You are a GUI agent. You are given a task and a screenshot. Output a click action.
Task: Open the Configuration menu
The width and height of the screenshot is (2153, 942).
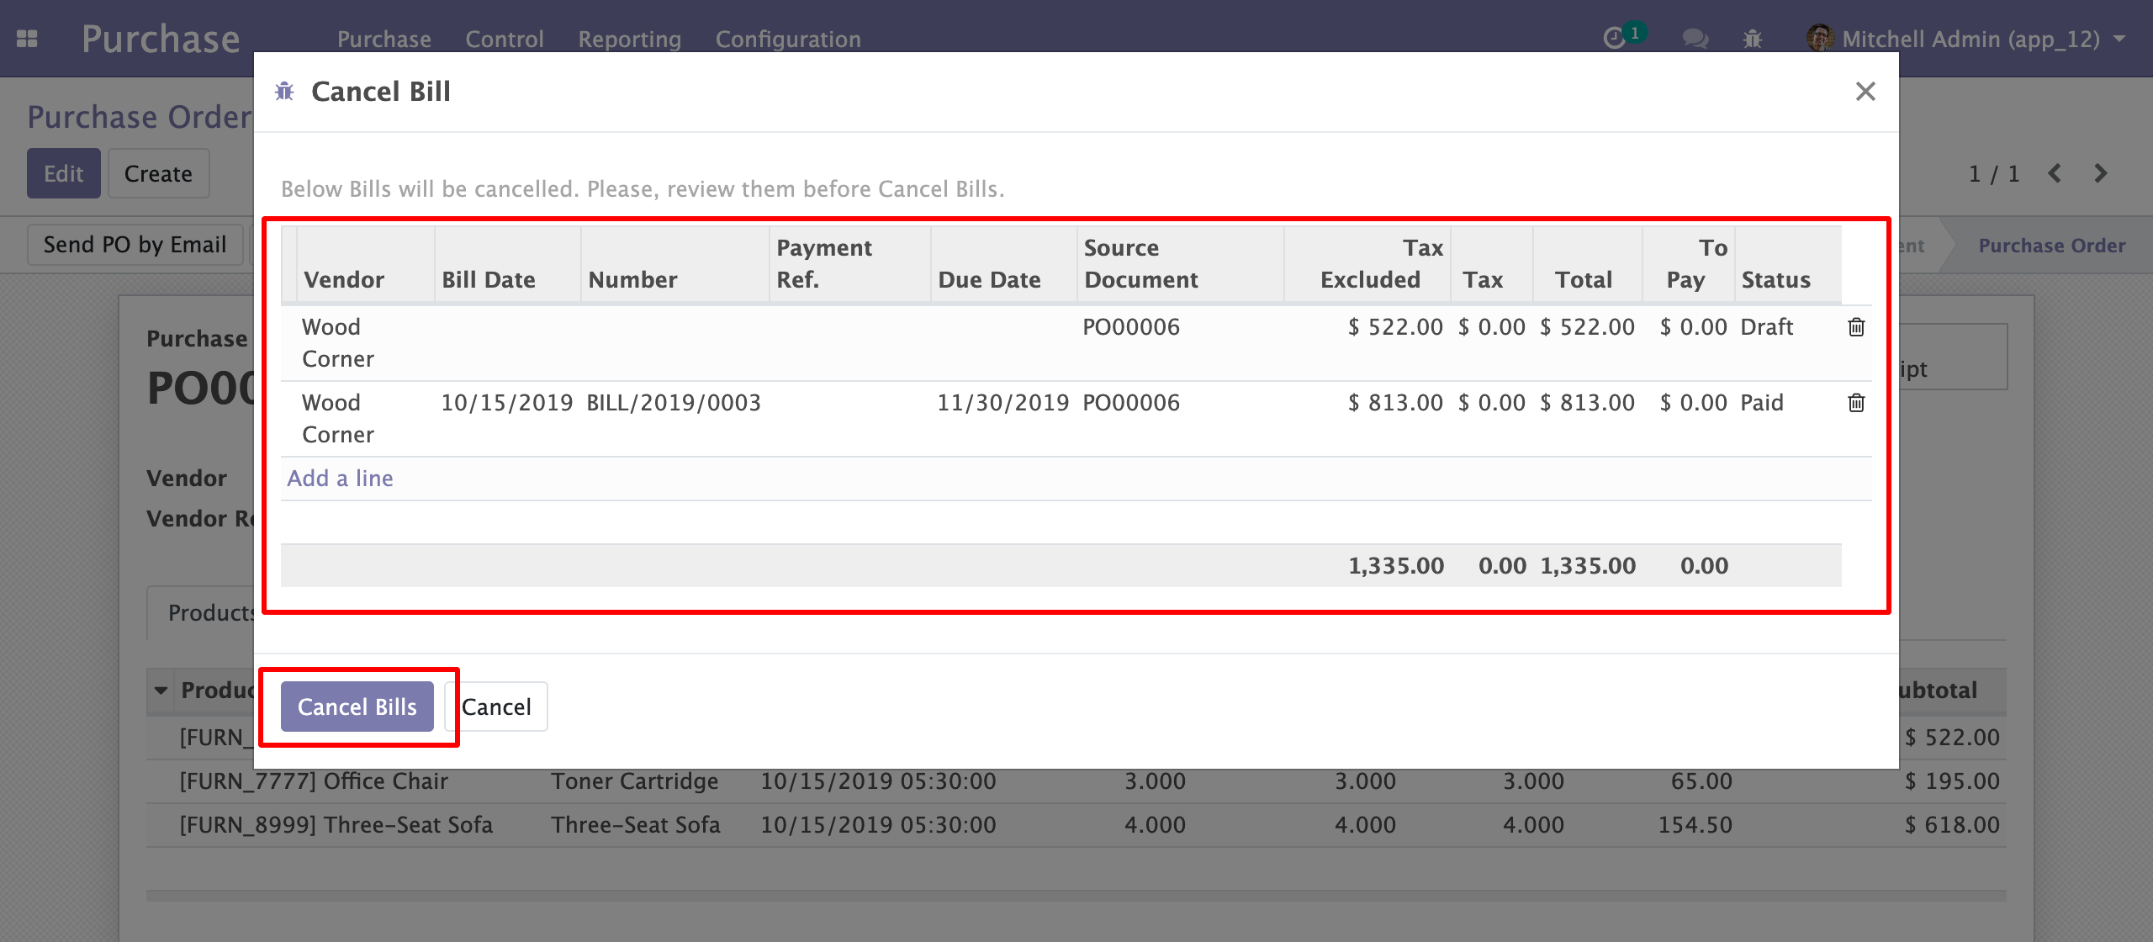coord(788,39)
